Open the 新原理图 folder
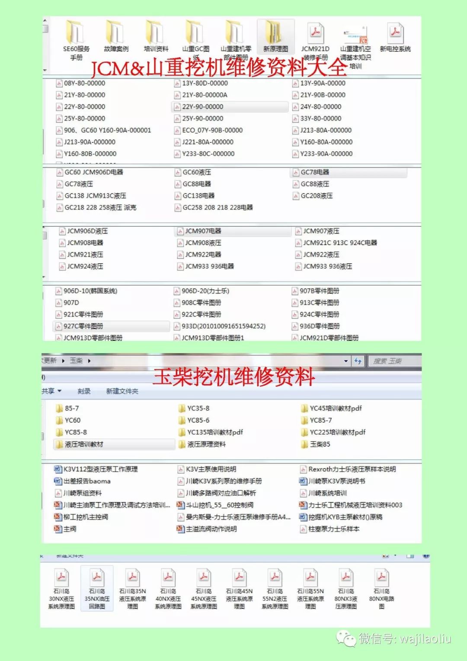Viewport: 467px width, 661px height. click(275, 32)
